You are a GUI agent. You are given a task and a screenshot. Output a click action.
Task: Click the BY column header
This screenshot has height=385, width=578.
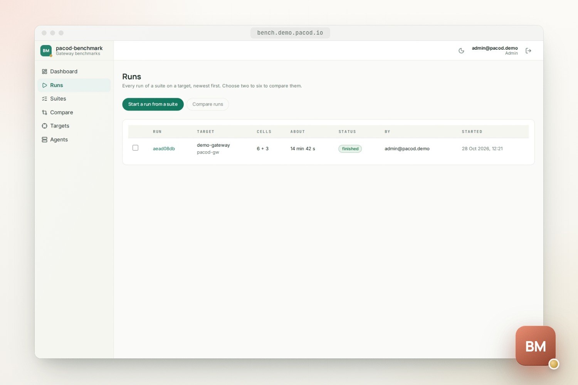tap(387, 132)
